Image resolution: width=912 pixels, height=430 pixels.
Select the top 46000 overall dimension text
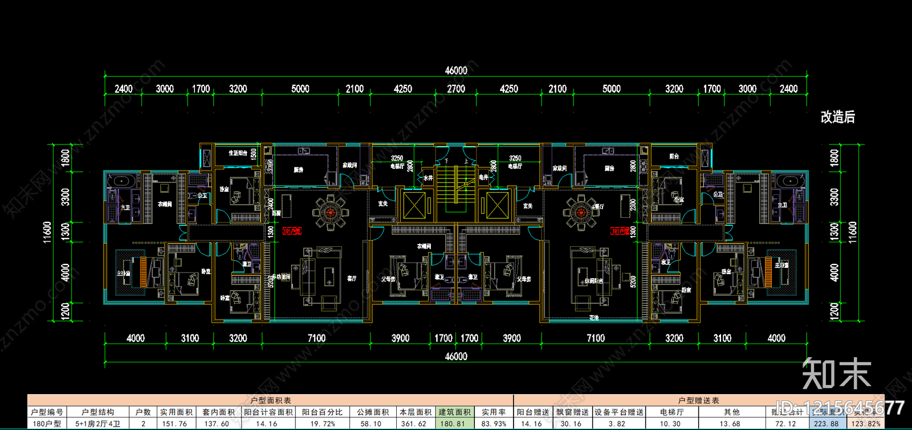pyautogui.click(x=456, y=71)
